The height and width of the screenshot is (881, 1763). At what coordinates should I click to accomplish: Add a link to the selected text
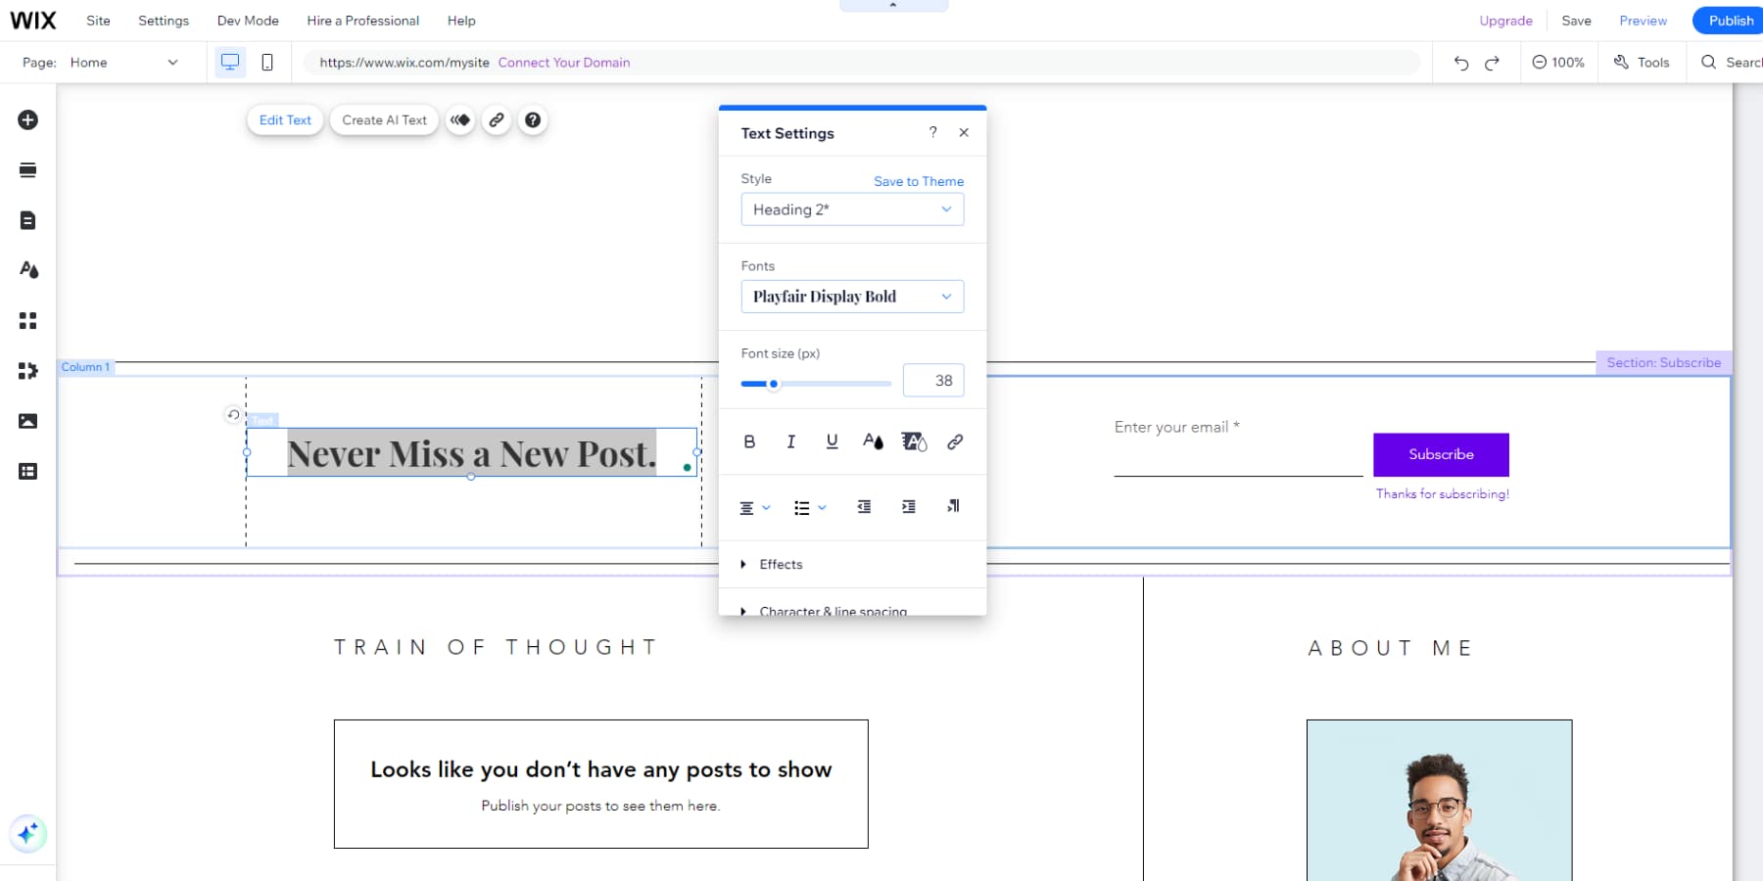tap(954, 441)
